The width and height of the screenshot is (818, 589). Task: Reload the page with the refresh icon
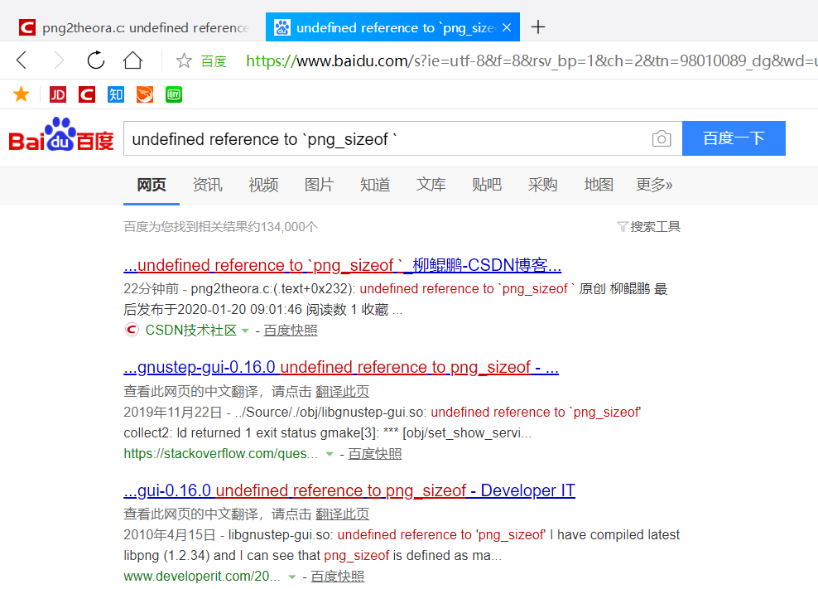coord(96,60)
